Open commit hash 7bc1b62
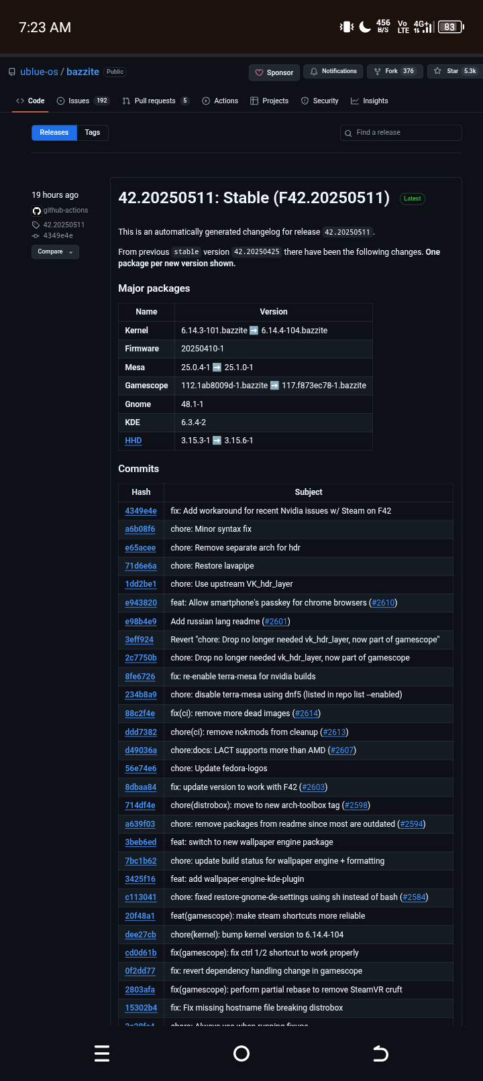Screen dimensions: 483x1081 (x=141, y=861)
